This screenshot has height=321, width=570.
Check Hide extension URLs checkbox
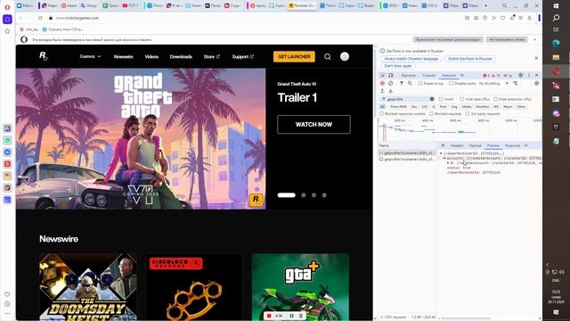495,99
